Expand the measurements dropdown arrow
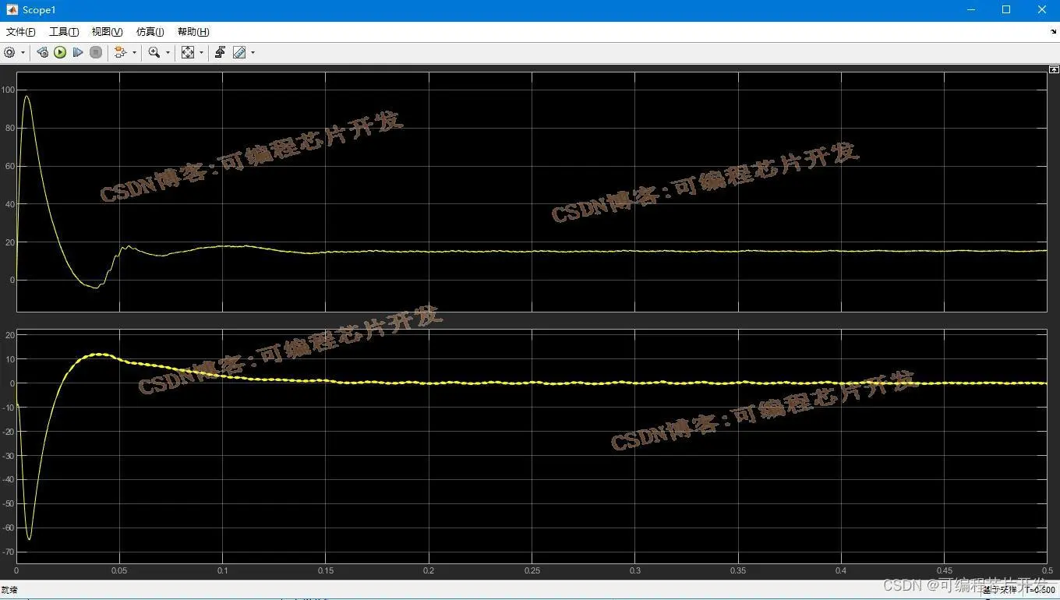1060x600 pixels. point(253,53)
